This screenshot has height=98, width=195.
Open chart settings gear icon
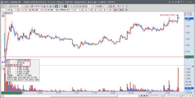tap(114, 6)
